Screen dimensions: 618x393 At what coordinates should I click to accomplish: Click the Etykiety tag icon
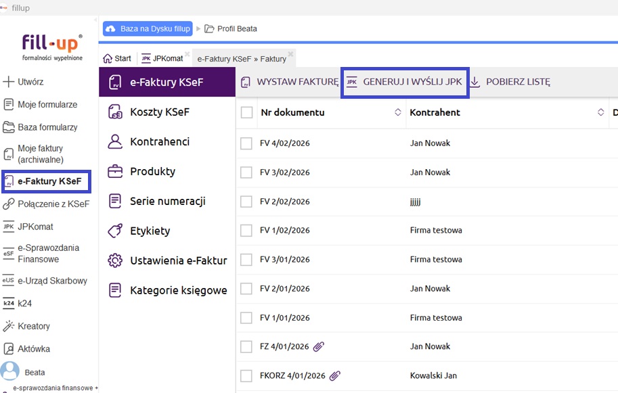(x=115, y=231)
